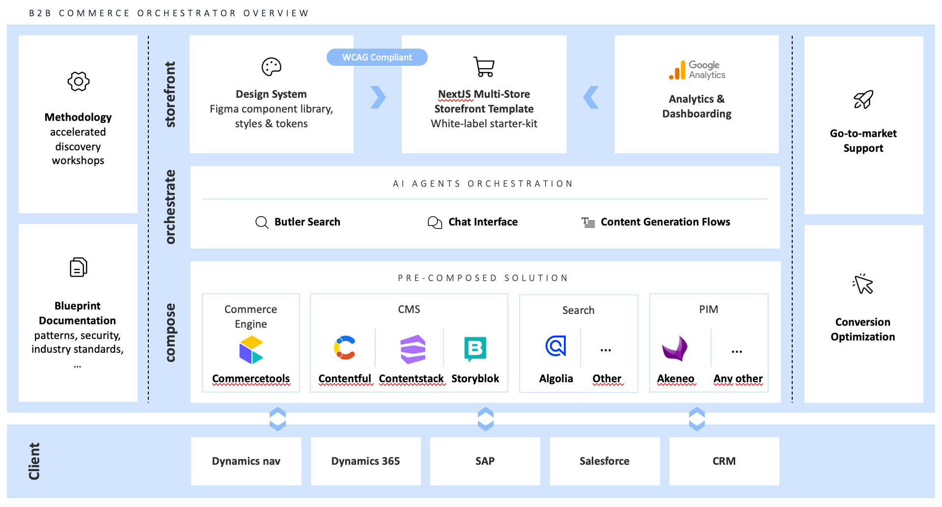
Task: Click the Algolia search logo
Action: (x=555, y=346)
